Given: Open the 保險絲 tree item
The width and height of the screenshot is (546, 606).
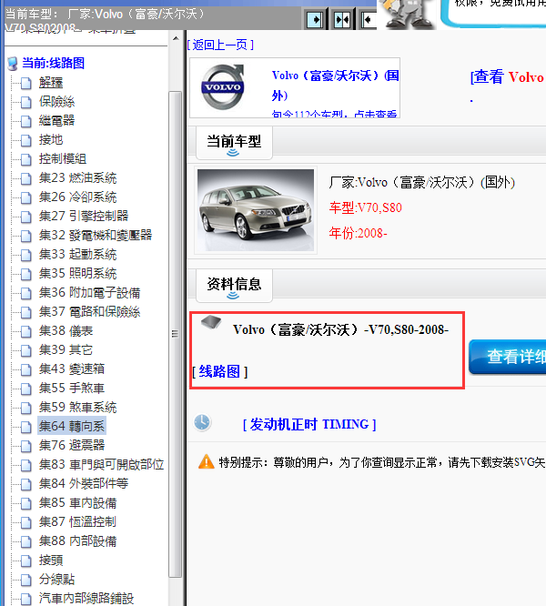Looking at the screenshot, I should pos(56,102).
